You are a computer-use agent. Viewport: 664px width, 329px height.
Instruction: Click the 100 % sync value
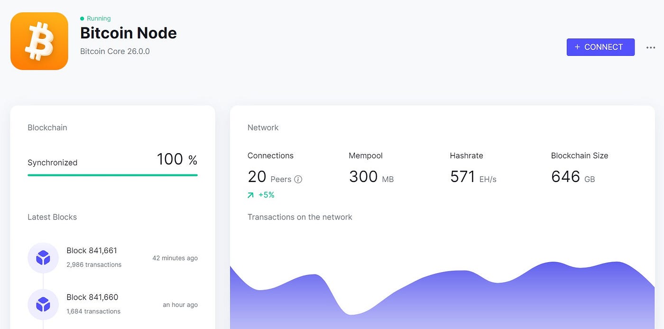(x=177, y=160)
